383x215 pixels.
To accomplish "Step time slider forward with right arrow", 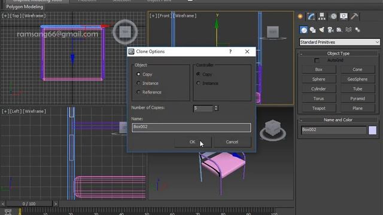I will click(x=56, y=204).
